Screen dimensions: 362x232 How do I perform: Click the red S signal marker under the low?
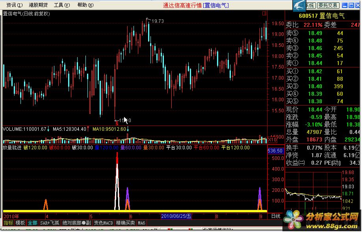coord(117,124)
